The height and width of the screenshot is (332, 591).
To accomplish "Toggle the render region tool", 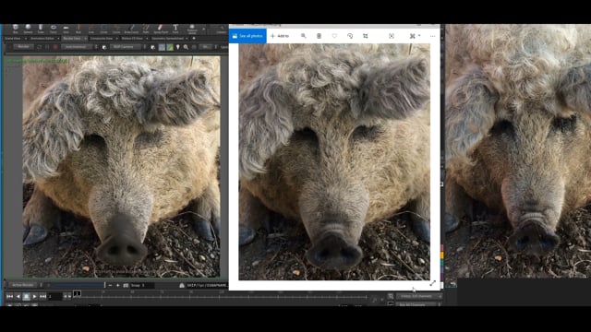I will point(162,47).
